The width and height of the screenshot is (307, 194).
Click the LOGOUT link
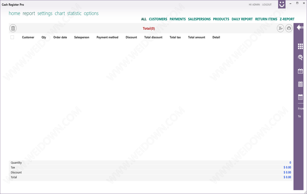[x=267, y=5]
